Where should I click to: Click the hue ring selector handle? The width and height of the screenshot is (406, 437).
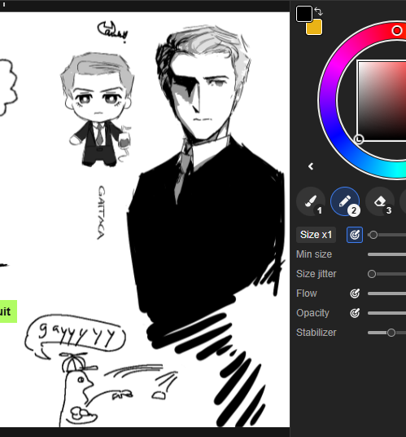[x=397, y=31]
